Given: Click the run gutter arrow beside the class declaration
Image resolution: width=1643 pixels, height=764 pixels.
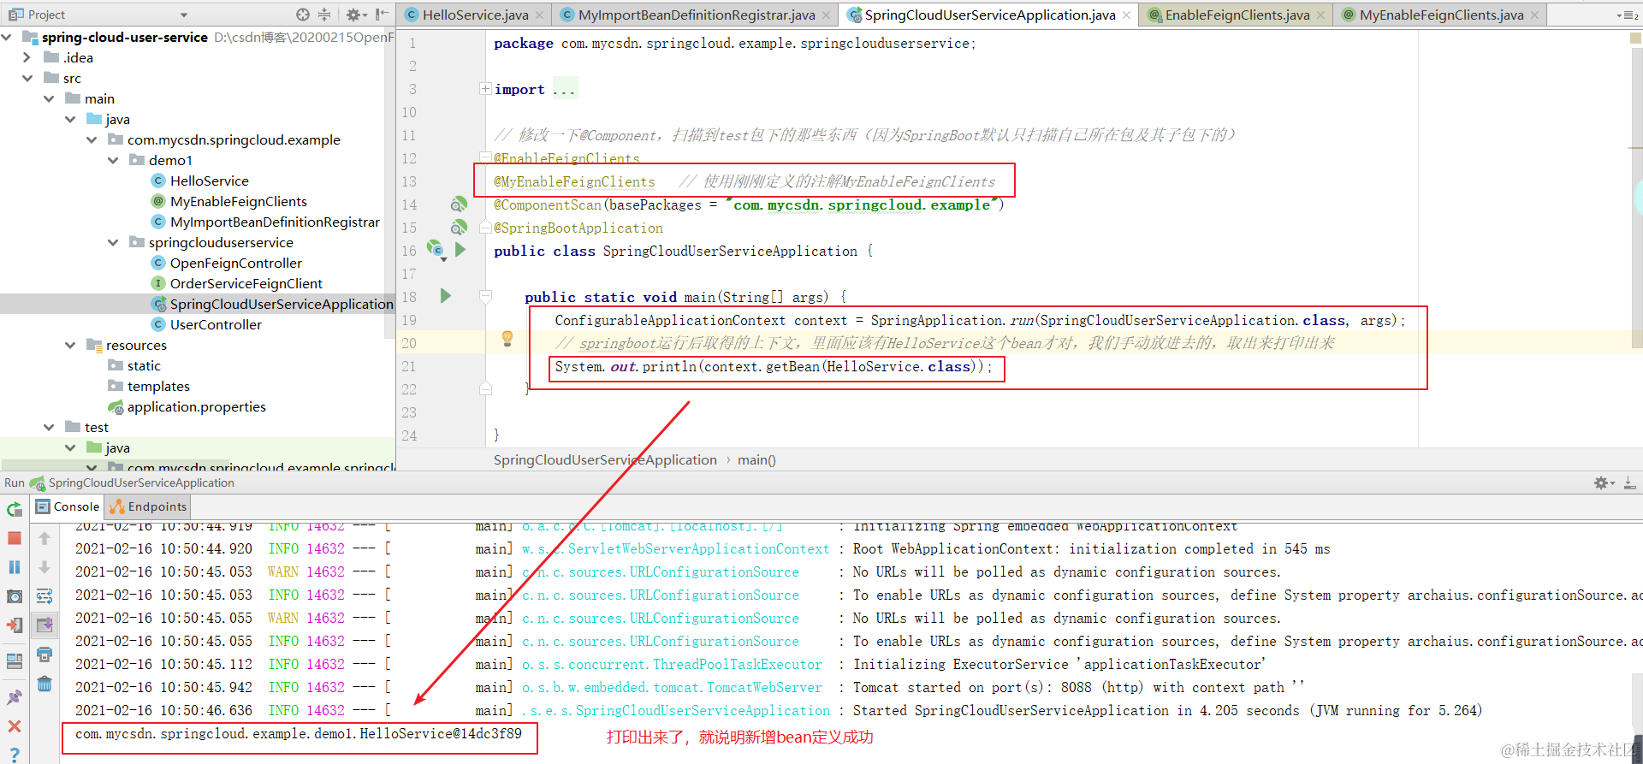Looking at the screenshot, I should coord(460,250).
